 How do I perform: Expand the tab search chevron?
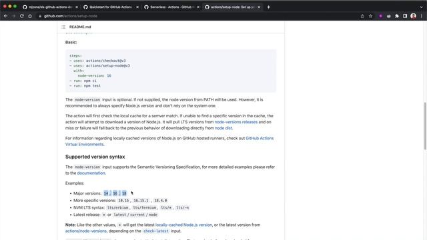(421, 7)
